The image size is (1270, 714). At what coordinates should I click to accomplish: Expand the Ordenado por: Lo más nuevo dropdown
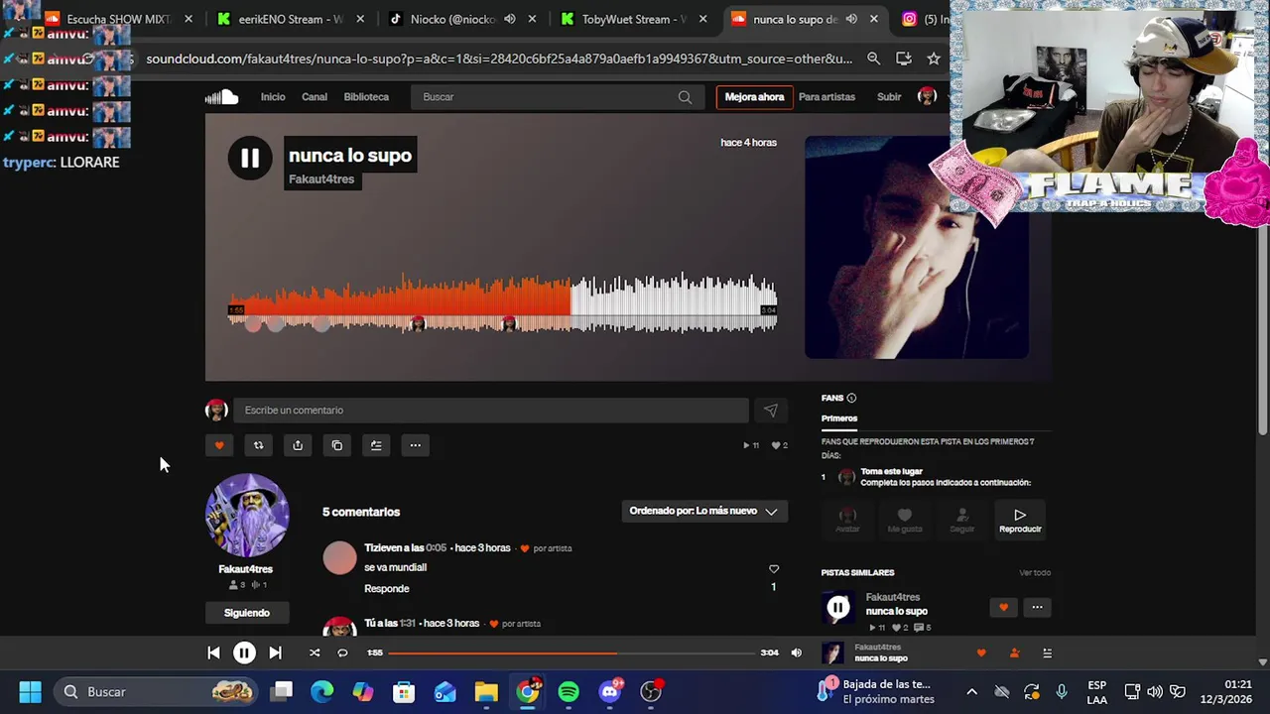point(703,511)
